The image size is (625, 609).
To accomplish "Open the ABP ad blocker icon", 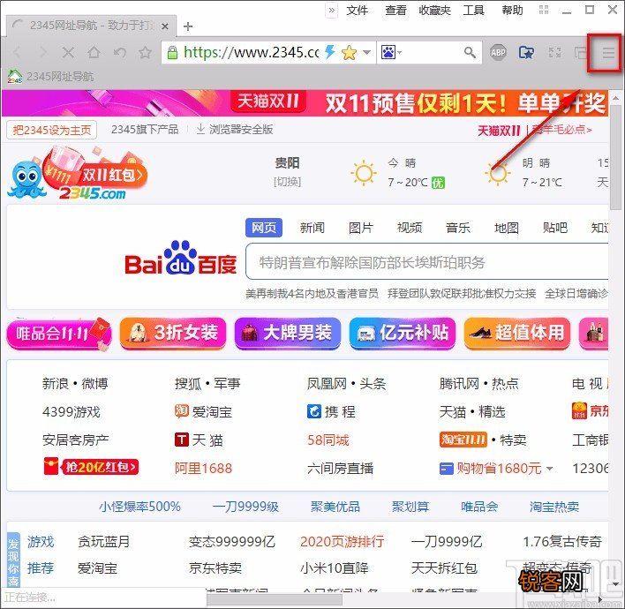I will tap(498, 52).
